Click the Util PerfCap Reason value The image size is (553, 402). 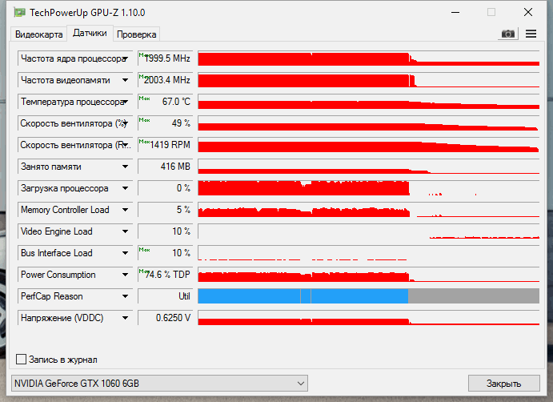click(165, 296)
